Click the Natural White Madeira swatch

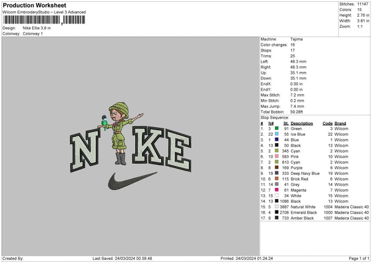[x=277, y=207]
